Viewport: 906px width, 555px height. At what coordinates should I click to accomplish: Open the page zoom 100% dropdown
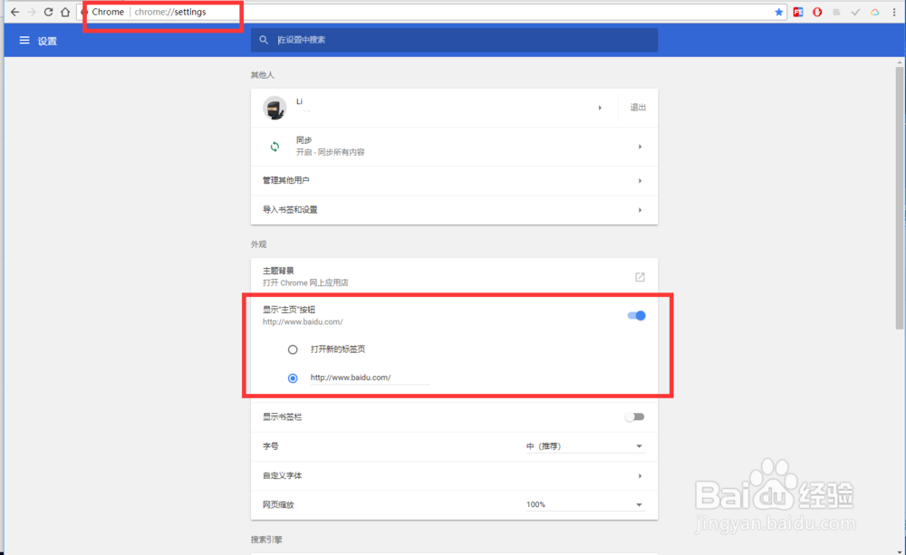584,505
